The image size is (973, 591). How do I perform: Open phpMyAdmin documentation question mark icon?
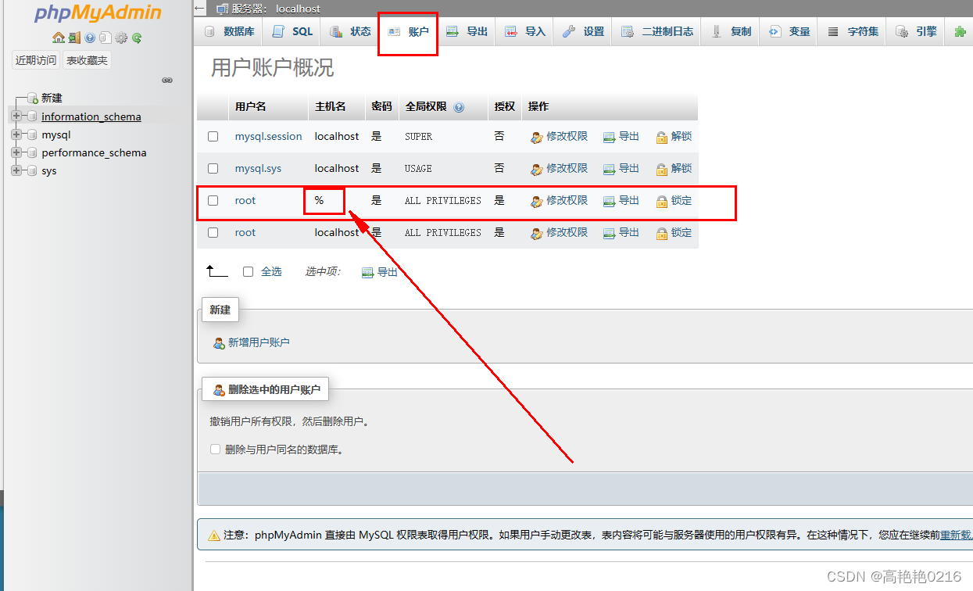coord(90,37)
